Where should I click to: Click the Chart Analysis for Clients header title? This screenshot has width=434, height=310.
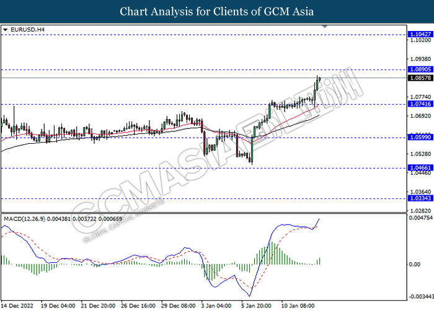click(x=217, y=12)
